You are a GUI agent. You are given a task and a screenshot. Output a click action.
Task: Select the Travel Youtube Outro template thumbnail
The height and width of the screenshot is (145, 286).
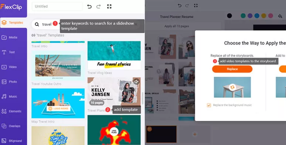point(58,66)
